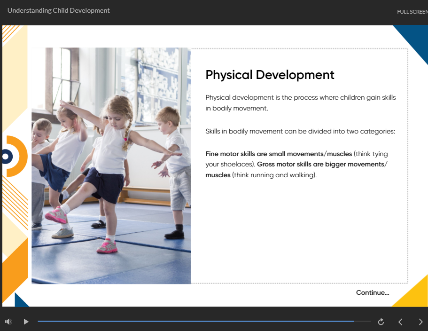Click the orange diagonal-striped decoration in top-left
This screenshot has width=428, height=331.
click(x=9, y=33)
